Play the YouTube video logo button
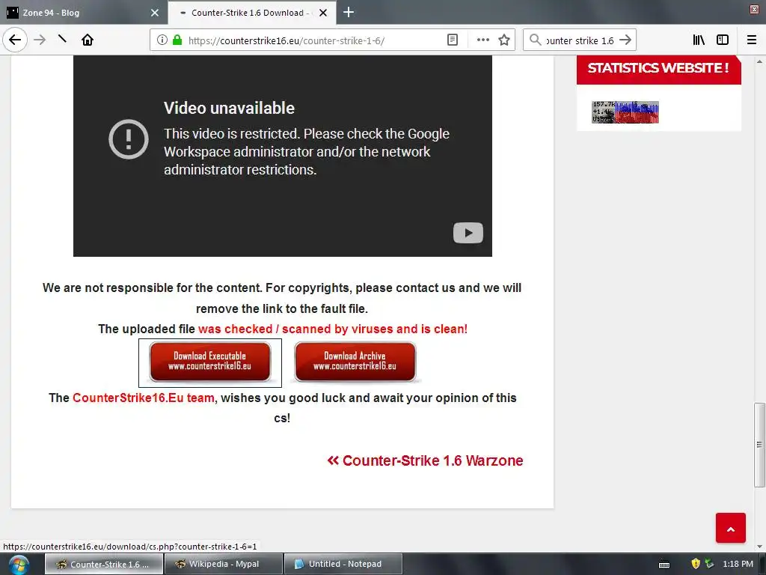Screen dimensions: 766x575 point(468,233)
